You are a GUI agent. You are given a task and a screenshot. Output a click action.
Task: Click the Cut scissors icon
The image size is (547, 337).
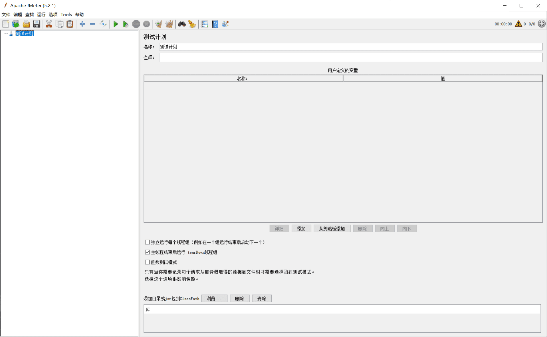pyautogui.click(x=49, y=24)
